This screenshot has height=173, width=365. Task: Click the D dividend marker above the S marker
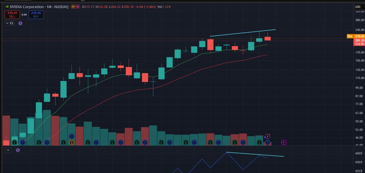pos(72,136)
